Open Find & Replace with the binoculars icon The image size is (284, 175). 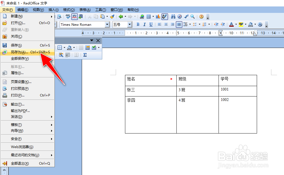pos(173,16)
